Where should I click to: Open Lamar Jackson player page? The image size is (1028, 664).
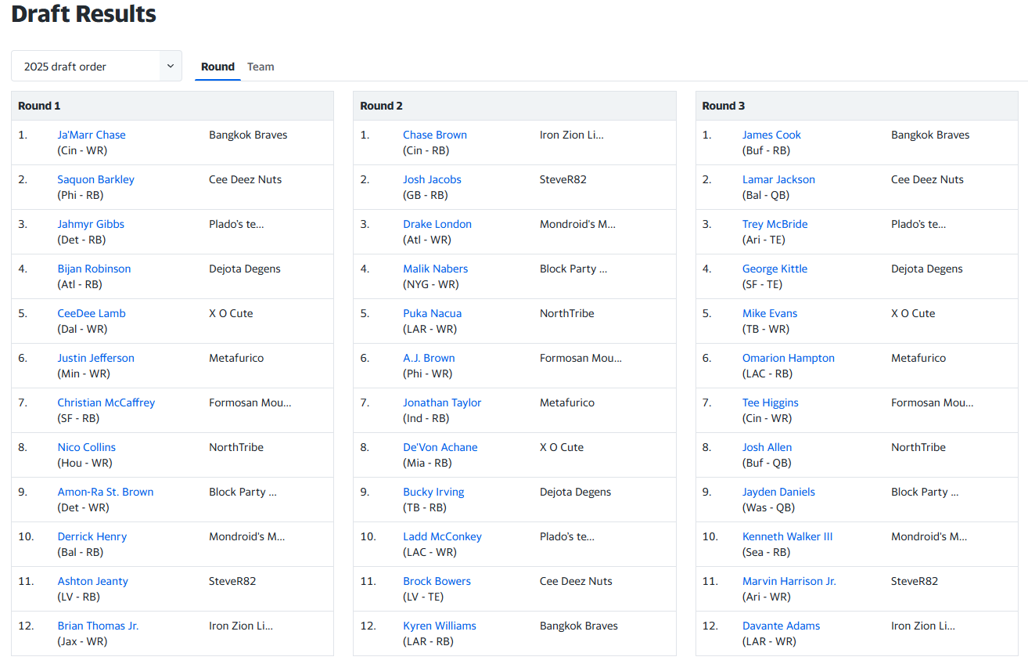tap(778, 179)
